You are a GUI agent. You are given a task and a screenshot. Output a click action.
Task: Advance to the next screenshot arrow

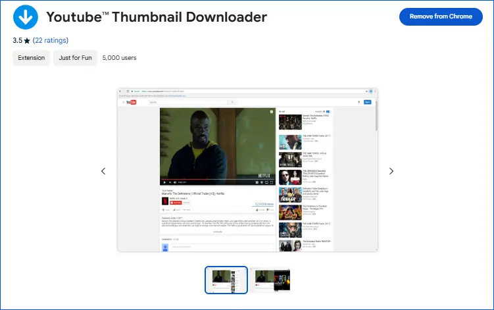tap(391, 171)
